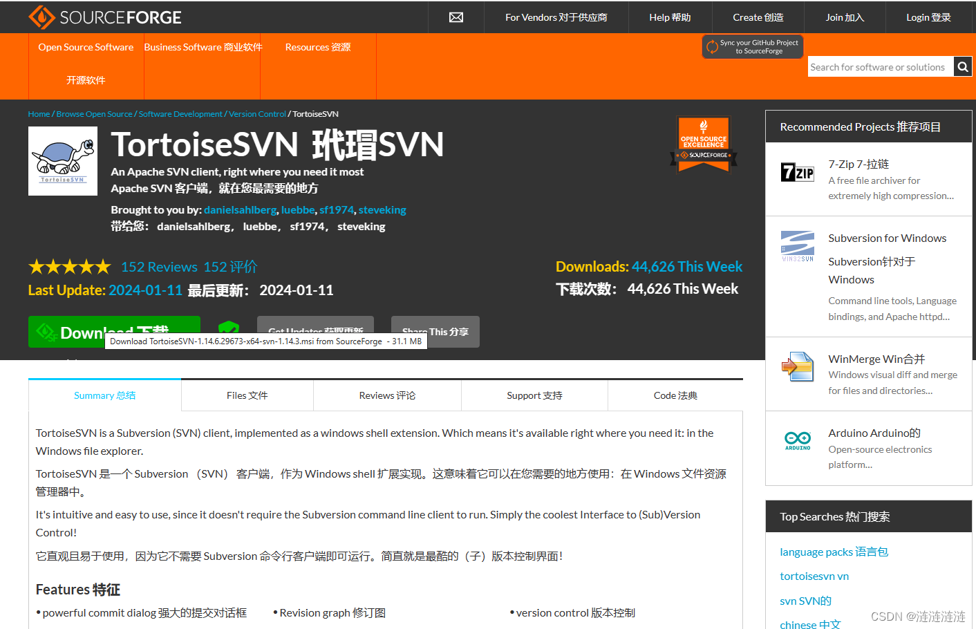Click Create in the top bar
Screen dimensions: 976x629
point(758,17)
